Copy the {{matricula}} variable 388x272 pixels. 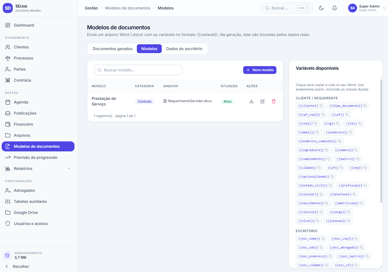349,203
